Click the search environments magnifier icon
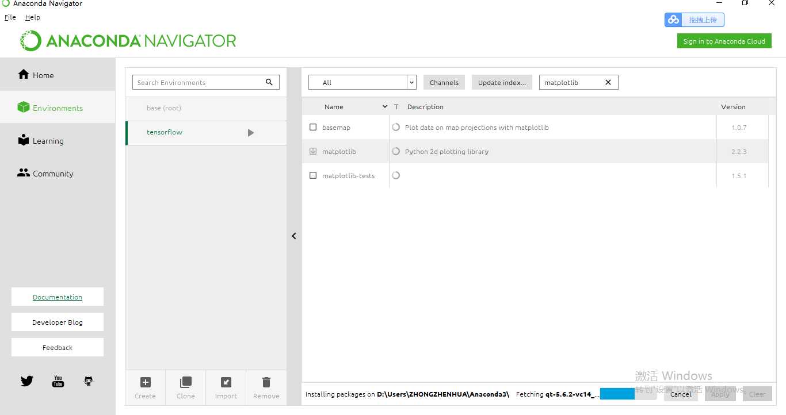The height and width of the screenshot is (415, 786). tap(269, 82)
